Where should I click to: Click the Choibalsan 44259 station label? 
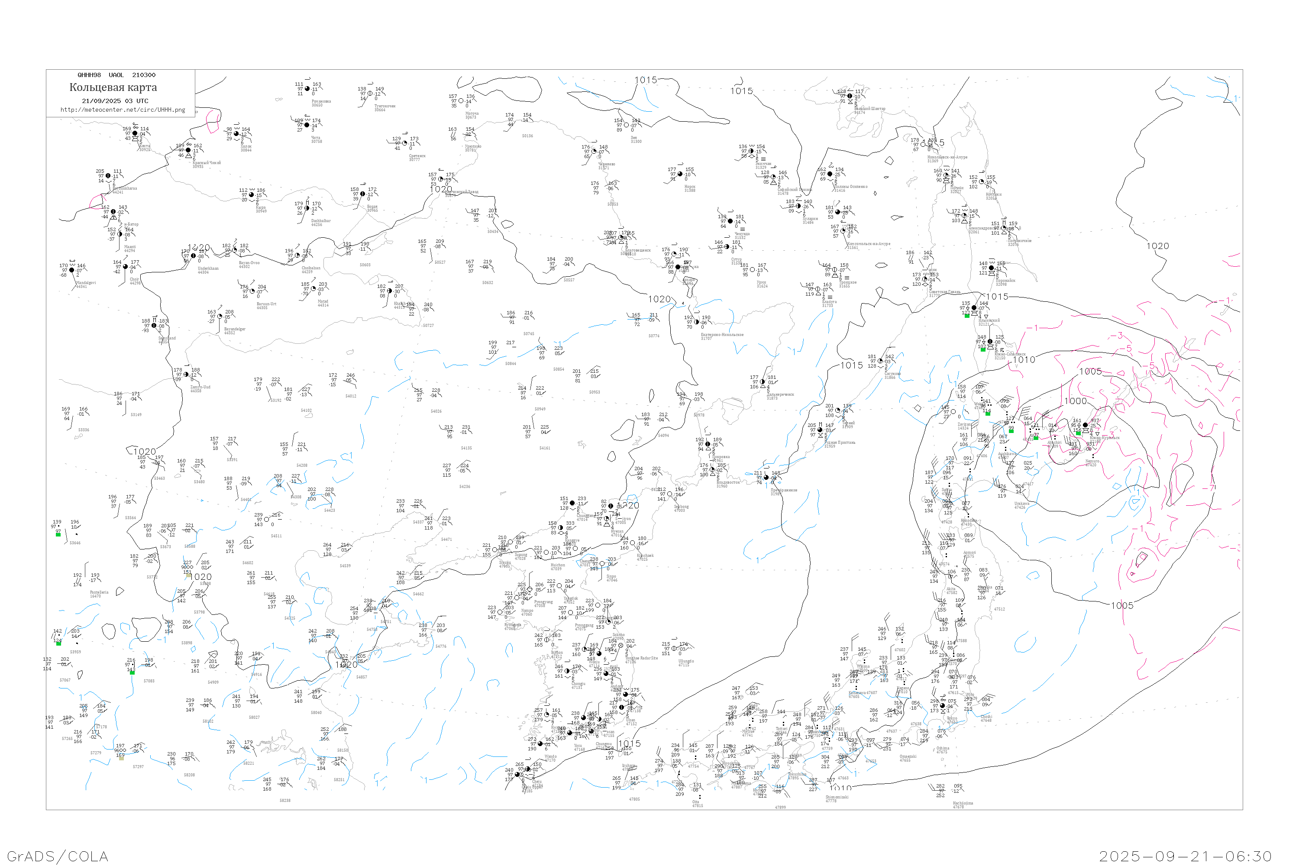pos(311,269)
